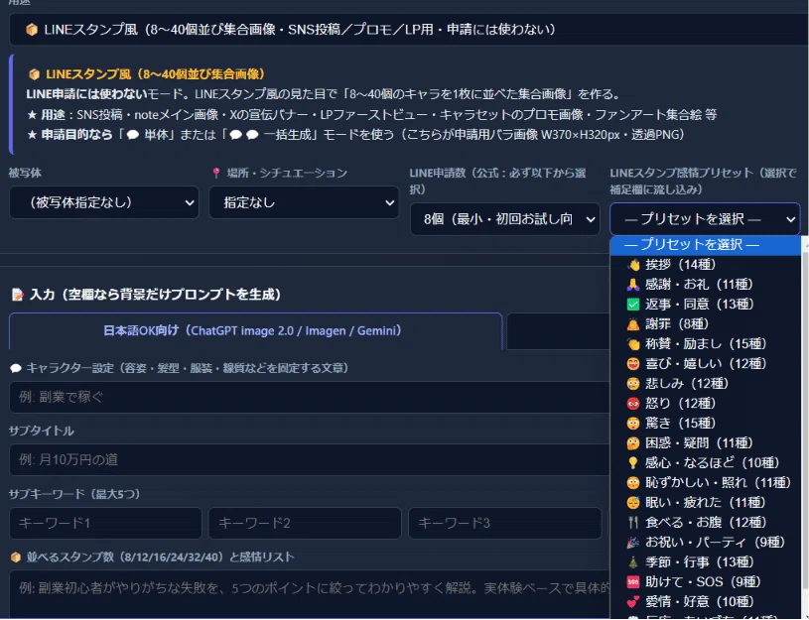Click the bowing person icon beside 謝罪
Viewport: 809px width, 620px height.
633,324
